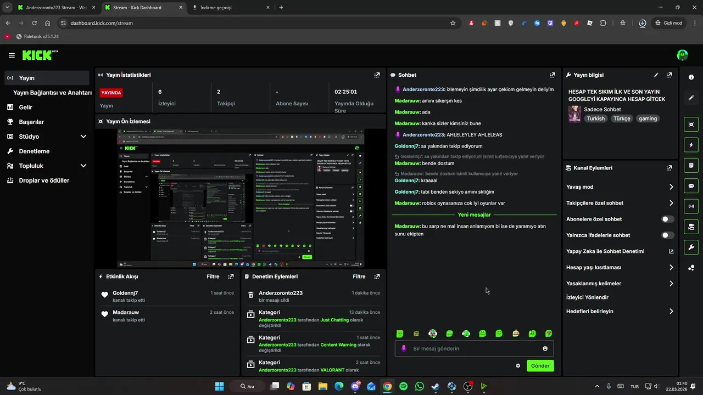The height and width of the screenshot is (395, 703).
Task: Click the pencil icon in right sidebar
Action: [x=691, y=98]
